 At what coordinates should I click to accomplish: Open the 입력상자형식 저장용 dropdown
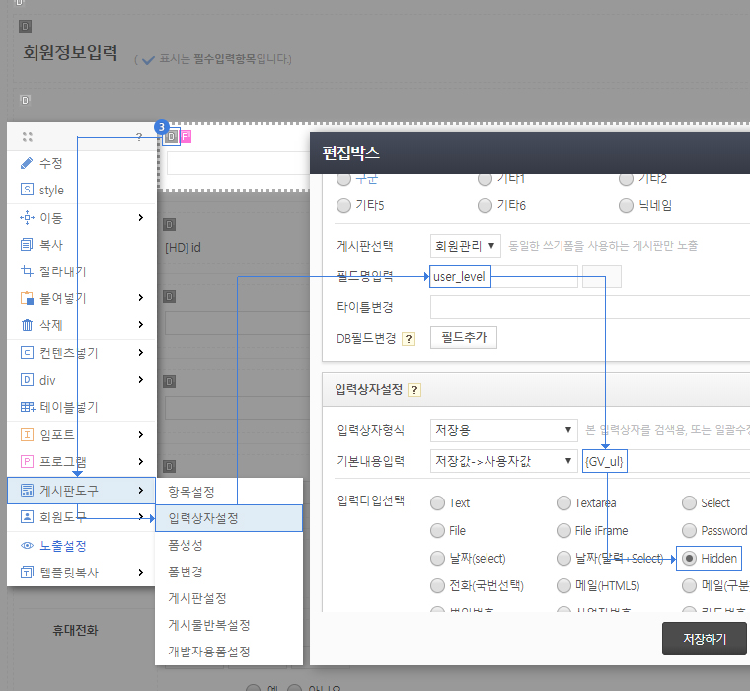tap(503, 430)
